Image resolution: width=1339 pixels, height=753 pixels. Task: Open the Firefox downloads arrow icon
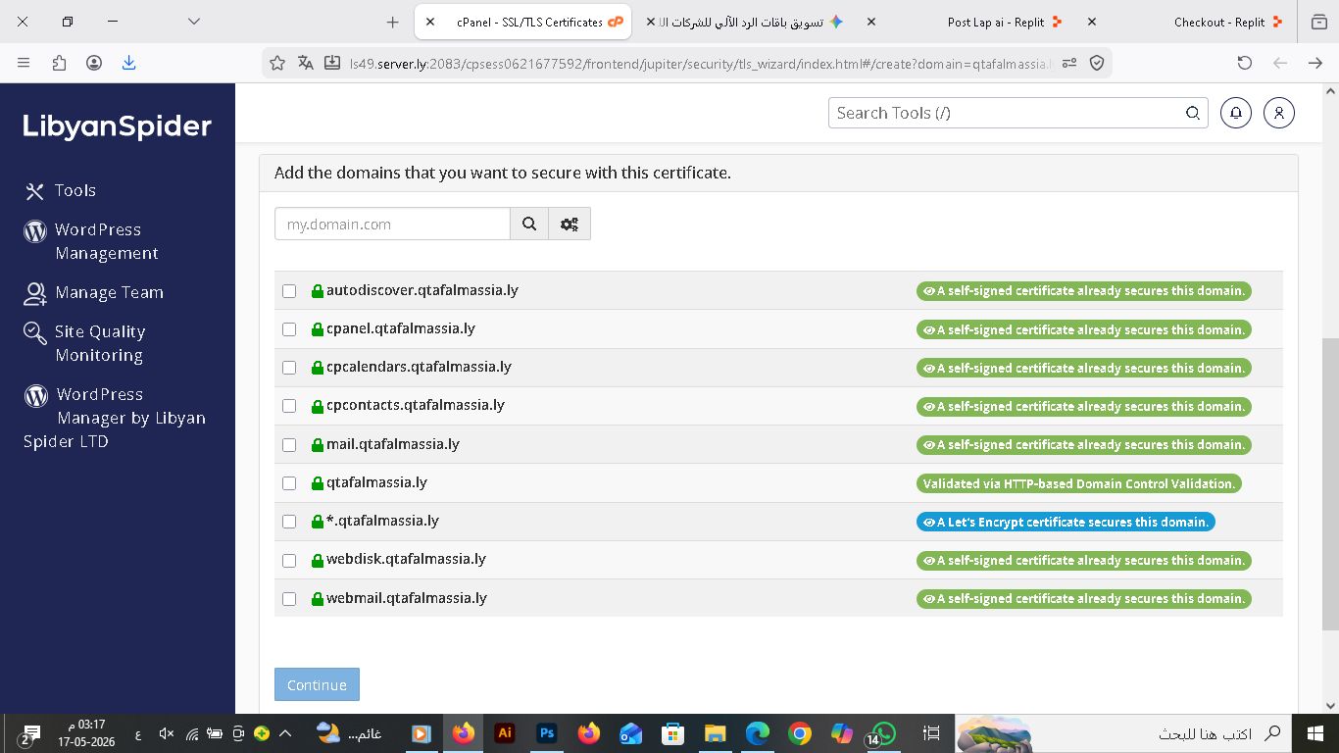point(128,63)
